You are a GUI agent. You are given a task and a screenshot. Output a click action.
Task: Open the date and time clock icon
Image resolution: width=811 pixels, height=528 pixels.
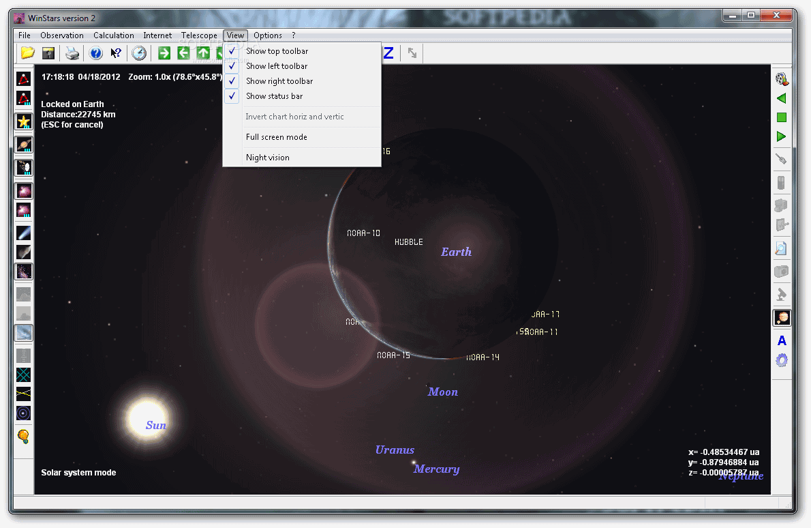138,53
